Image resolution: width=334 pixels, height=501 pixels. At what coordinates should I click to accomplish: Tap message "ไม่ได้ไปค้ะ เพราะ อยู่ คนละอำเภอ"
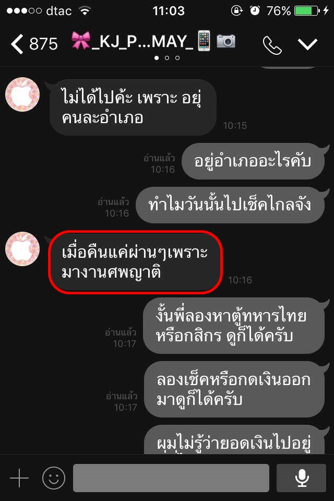(x=133, y=108)
